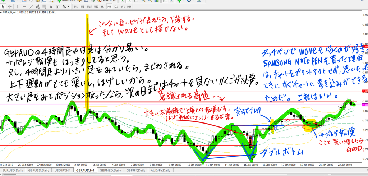Image resolution: width=368 pixels, height=176 pixels.
Task: Switch chart to M15 timeframe
Action: pos(89,6)
